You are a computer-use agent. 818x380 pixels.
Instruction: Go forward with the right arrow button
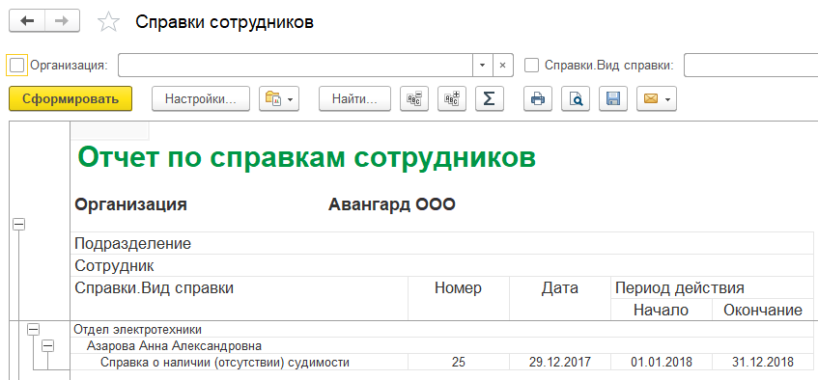pyautogui.click(x=62, y=21)
